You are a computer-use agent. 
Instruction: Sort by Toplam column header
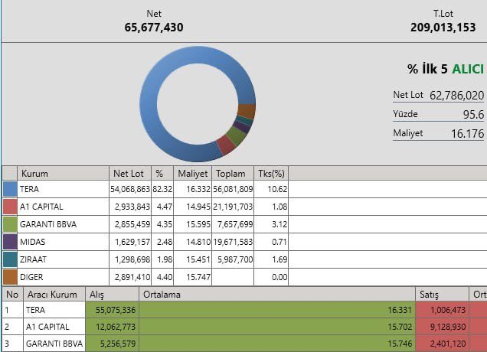(x=233, y=173)
